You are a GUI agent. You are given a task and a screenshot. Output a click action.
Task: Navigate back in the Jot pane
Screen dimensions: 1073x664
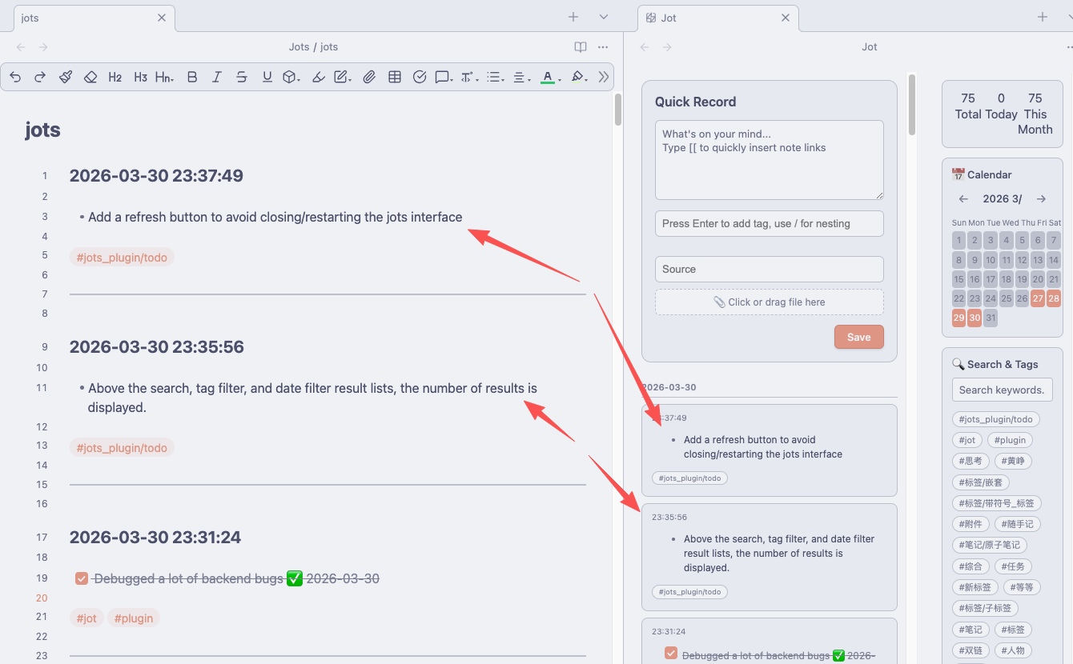(645, 47)
